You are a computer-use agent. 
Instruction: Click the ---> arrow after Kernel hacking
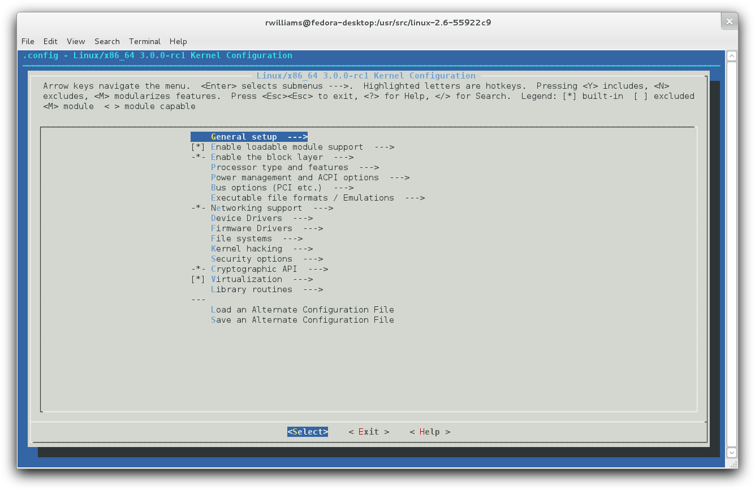coord(303,249)
